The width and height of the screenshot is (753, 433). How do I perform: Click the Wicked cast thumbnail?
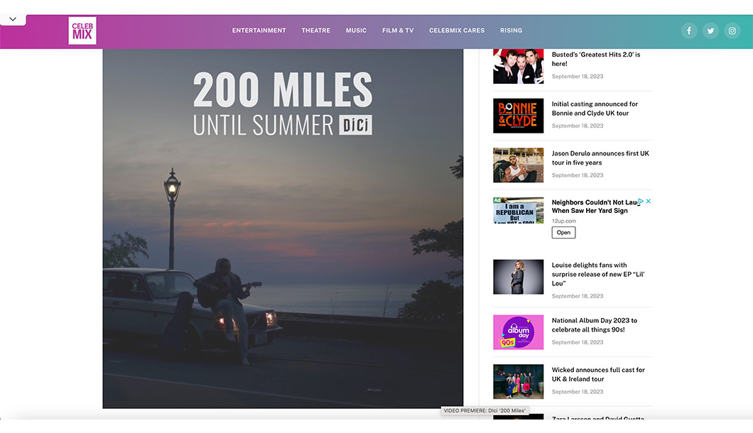point(518,382)
